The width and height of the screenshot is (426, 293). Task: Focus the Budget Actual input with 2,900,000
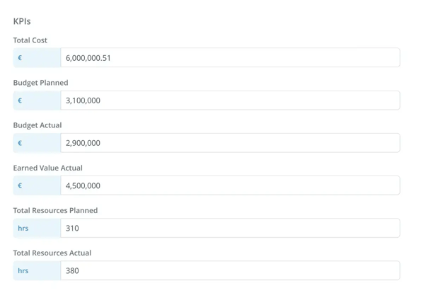pos(230,143)
